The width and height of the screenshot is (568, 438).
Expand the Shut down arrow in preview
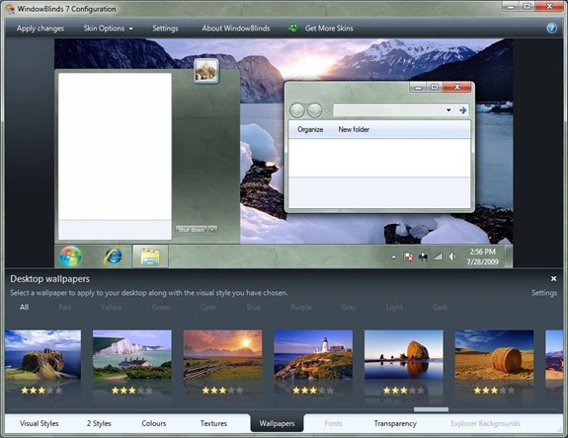(212, 230)
